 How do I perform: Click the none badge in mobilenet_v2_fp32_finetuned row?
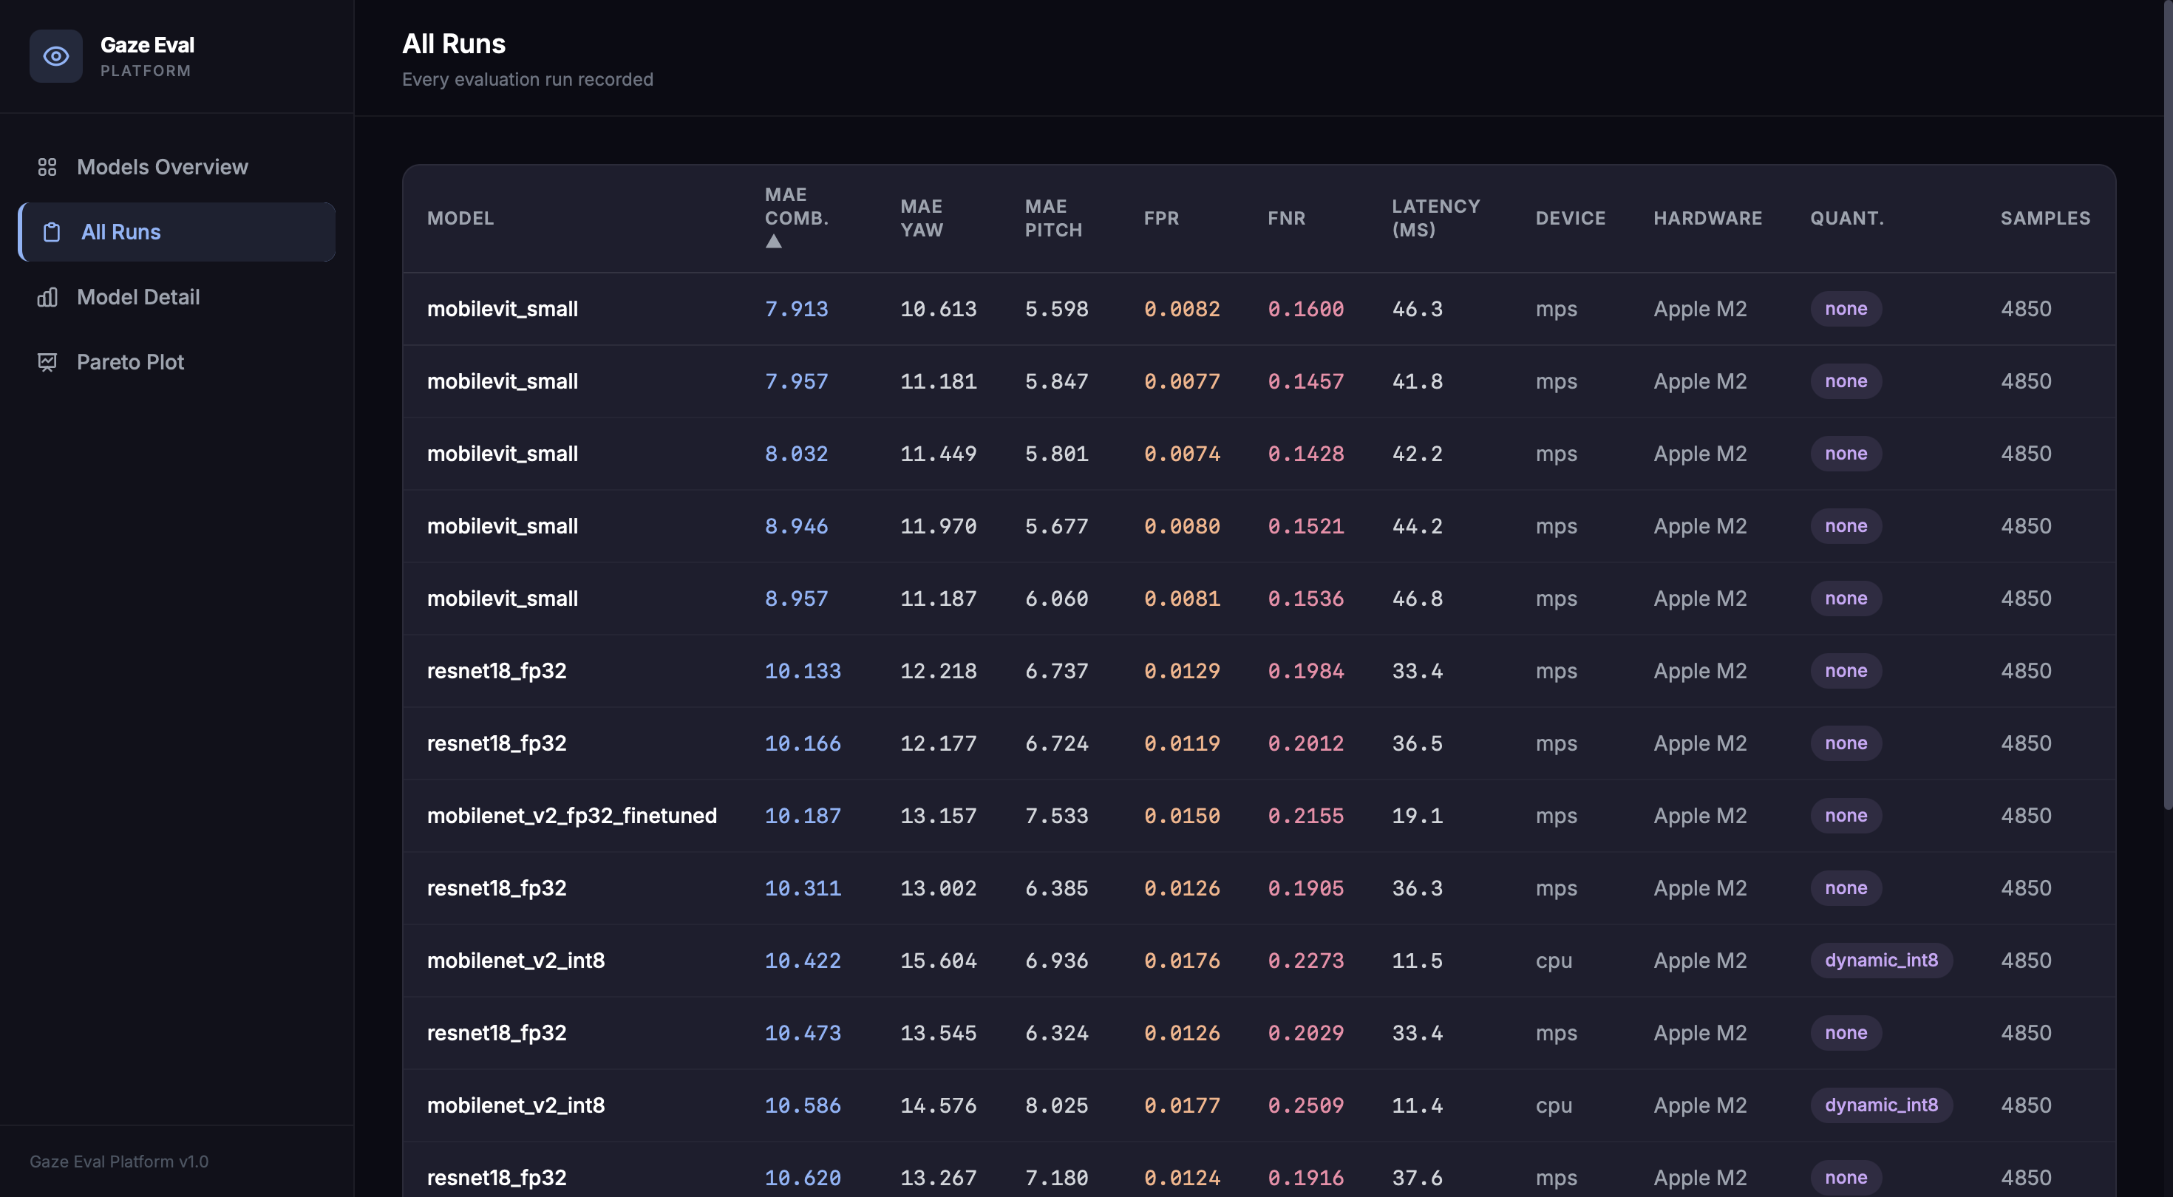coord(1846,816)
